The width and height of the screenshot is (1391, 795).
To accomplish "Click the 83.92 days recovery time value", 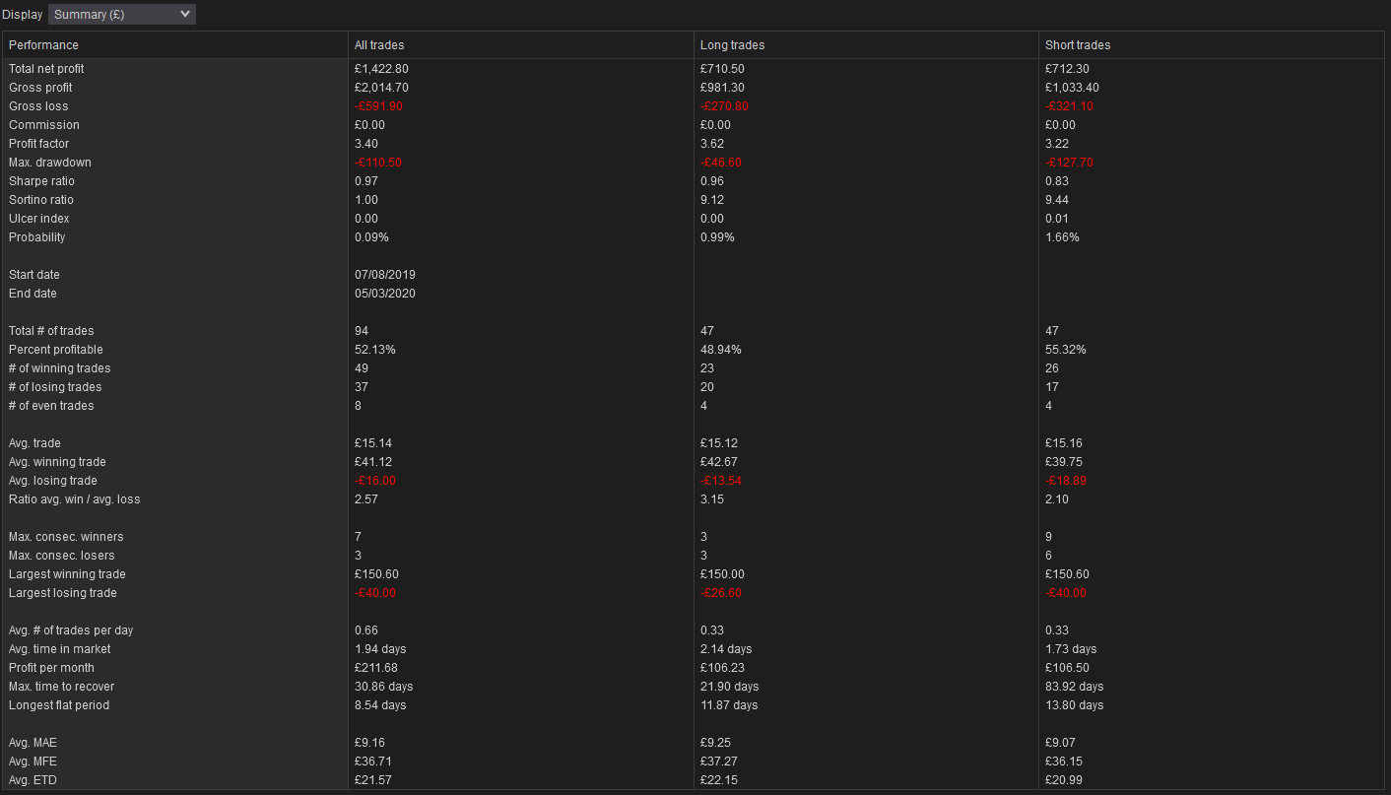I will click(x=1075, y=687).
